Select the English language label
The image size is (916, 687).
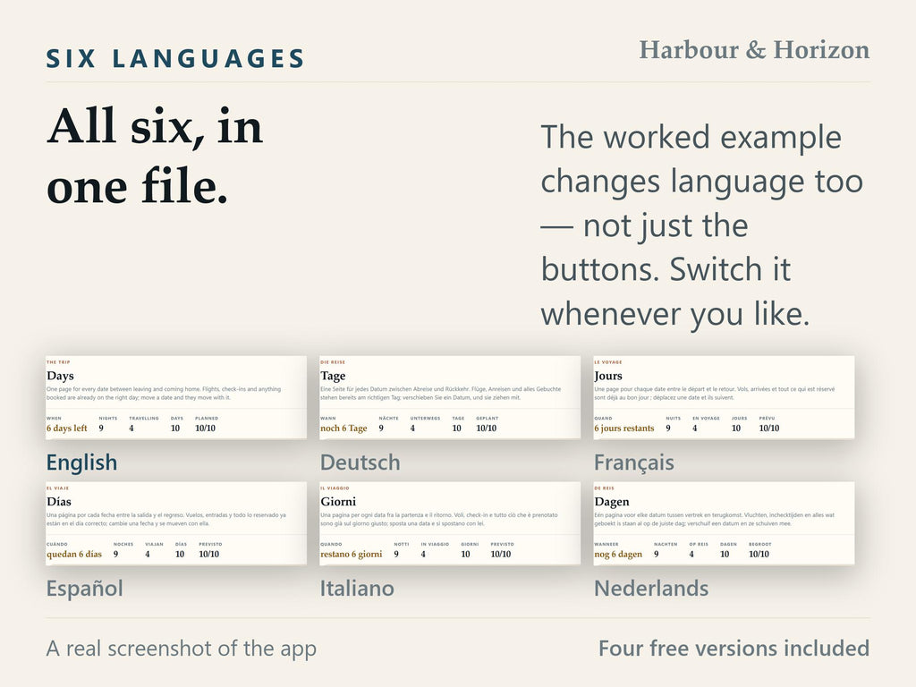(81, 462)
